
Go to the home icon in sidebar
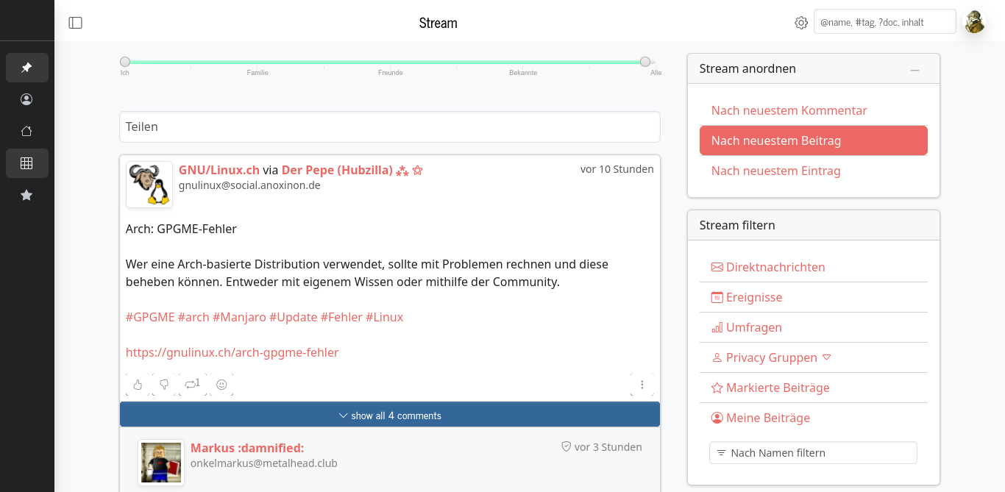click(26, 132)
